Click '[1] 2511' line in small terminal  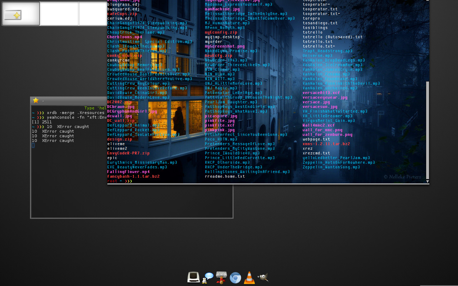pos(42,122)
